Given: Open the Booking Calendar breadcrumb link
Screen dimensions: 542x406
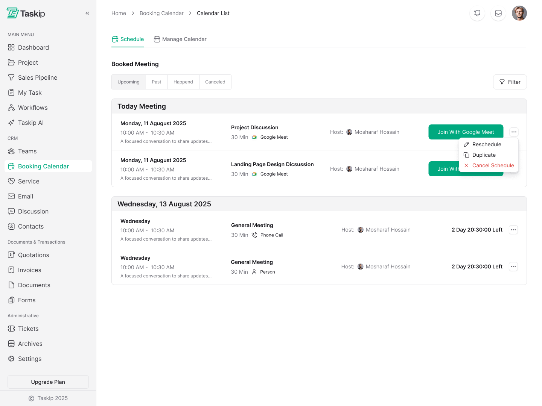Looking at the screenshot, I should click(161, 13).
